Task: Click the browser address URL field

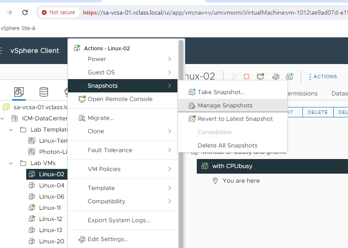Action: [x=215, y=12]
